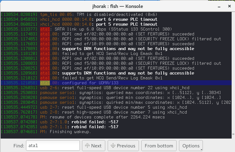Find the next ata1 match
235x152 pixels.
click(94, 146)
